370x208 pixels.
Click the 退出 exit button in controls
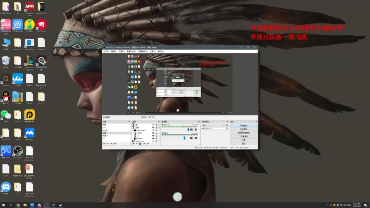(x=244, y=143)
